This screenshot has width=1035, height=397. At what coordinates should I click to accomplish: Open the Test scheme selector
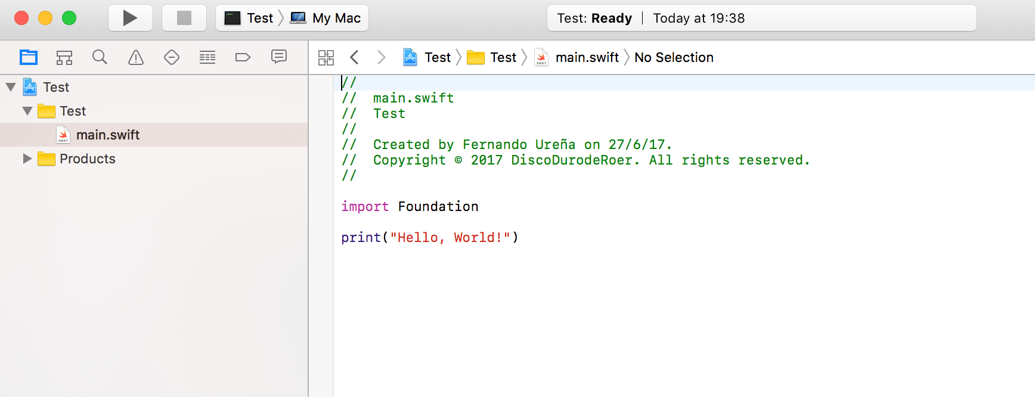pyautogui.click(x=249, y=18)
